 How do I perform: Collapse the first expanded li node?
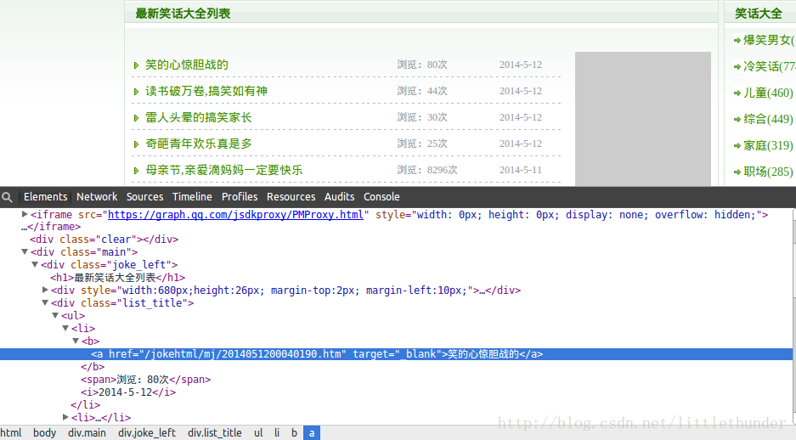[65, 328]
